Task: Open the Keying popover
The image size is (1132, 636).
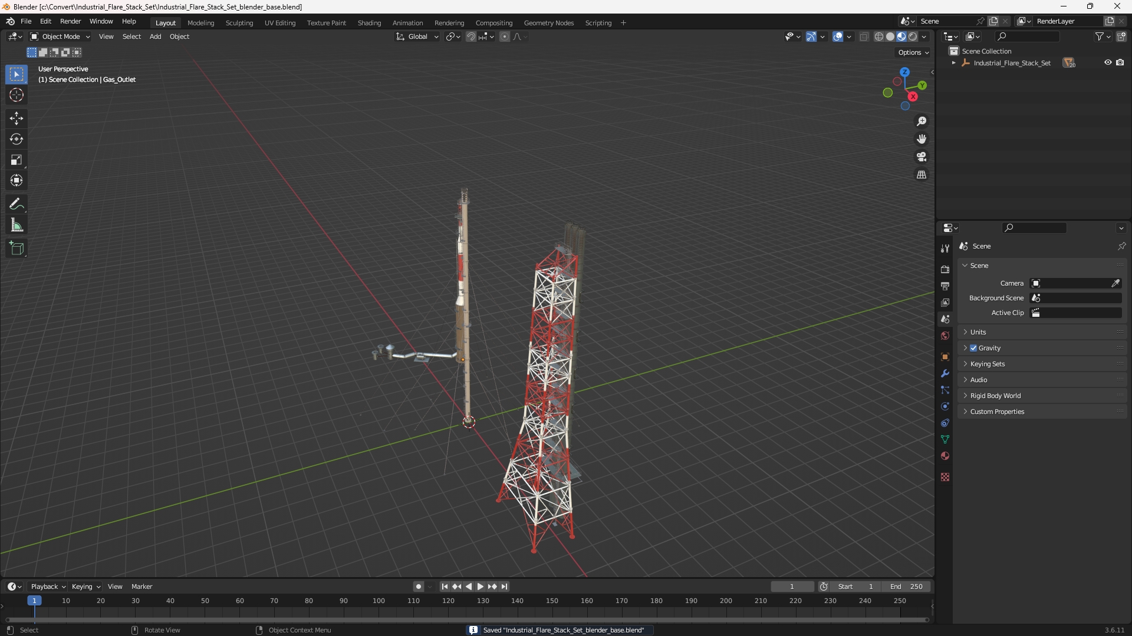Action: (x=86, y=587)
